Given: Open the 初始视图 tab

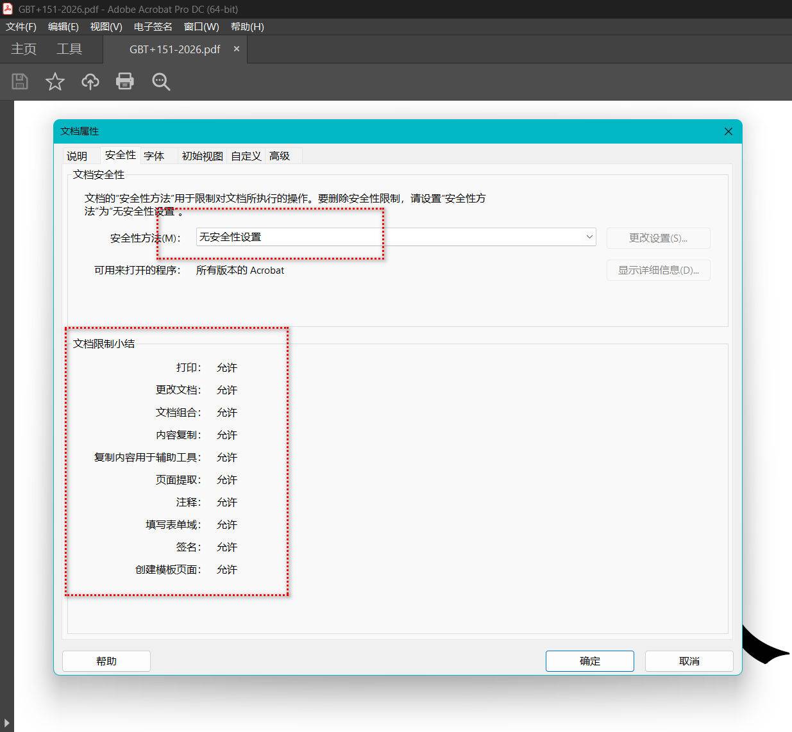Looking at the screenshot, I should [202, 156].
